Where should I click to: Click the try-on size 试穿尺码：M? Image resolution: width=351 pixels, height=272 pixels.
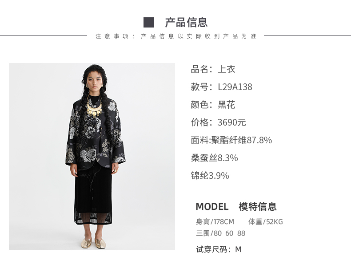point(219,249)
